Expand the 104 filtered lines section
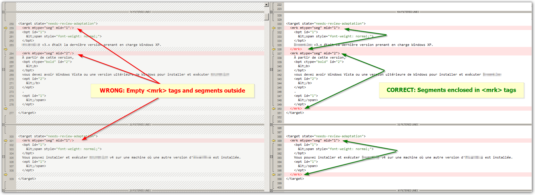 click(271, 12)
